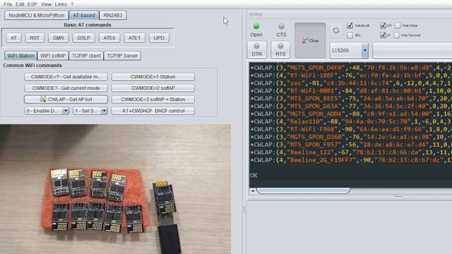Uncheck the CR checkbox

[383, 25]
